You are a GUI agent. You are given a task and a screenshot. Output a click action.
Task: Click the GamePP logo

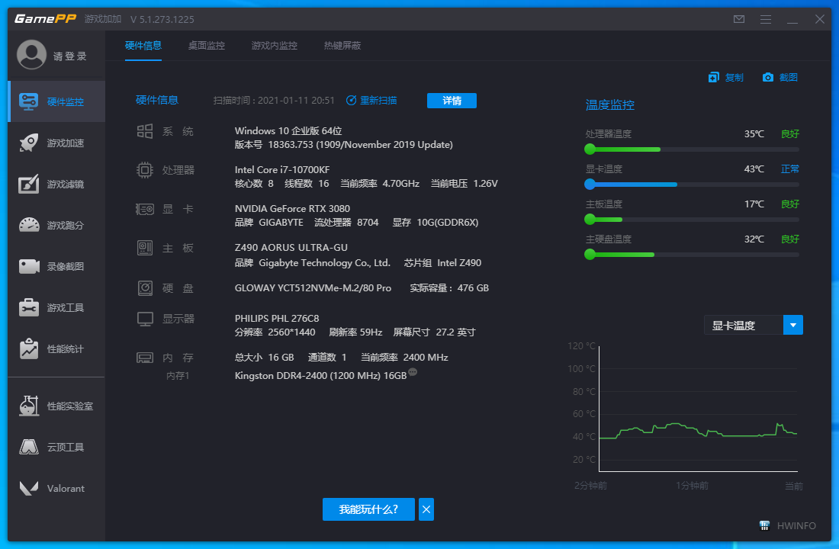click(46, 19)
